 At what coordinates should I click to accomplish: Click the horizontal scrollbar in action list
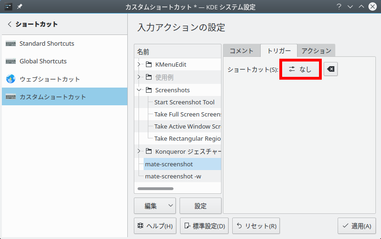[x=155, y=189]
